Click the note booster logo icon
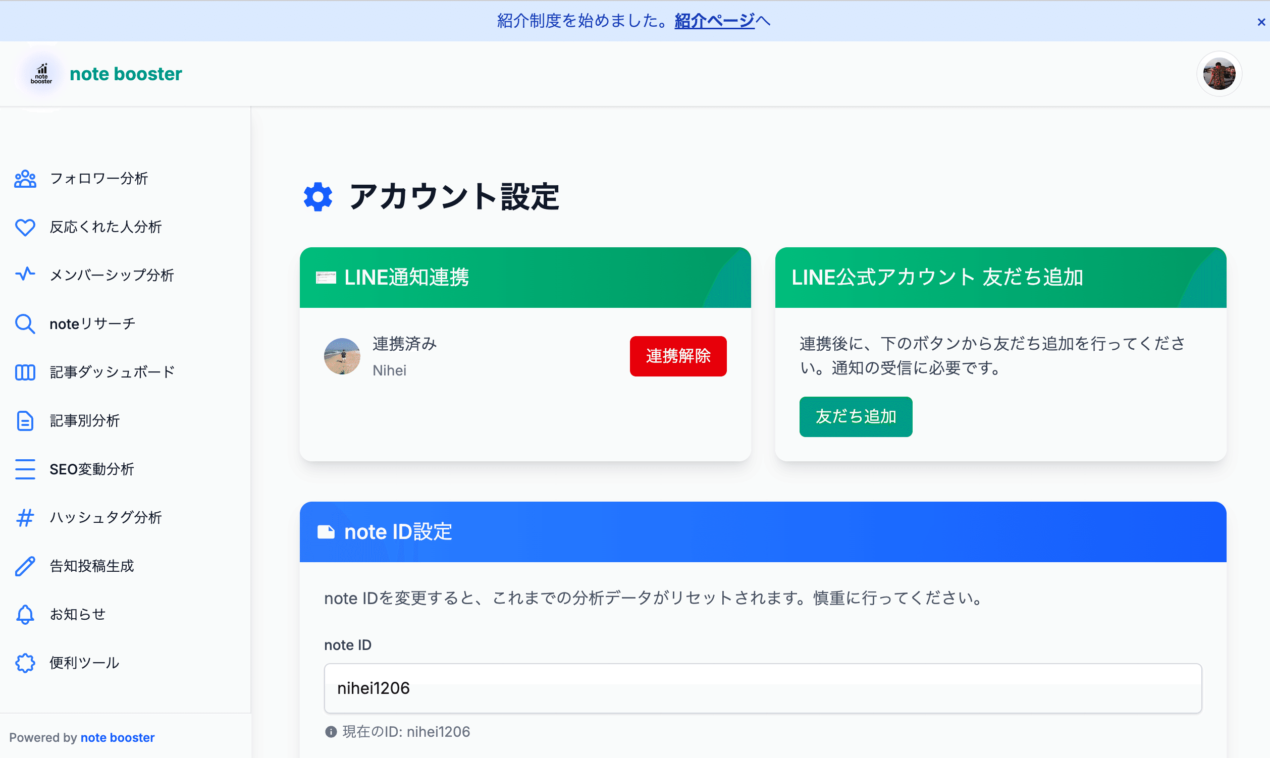This screenshot has height=758, width=1270. pos(41,74)
